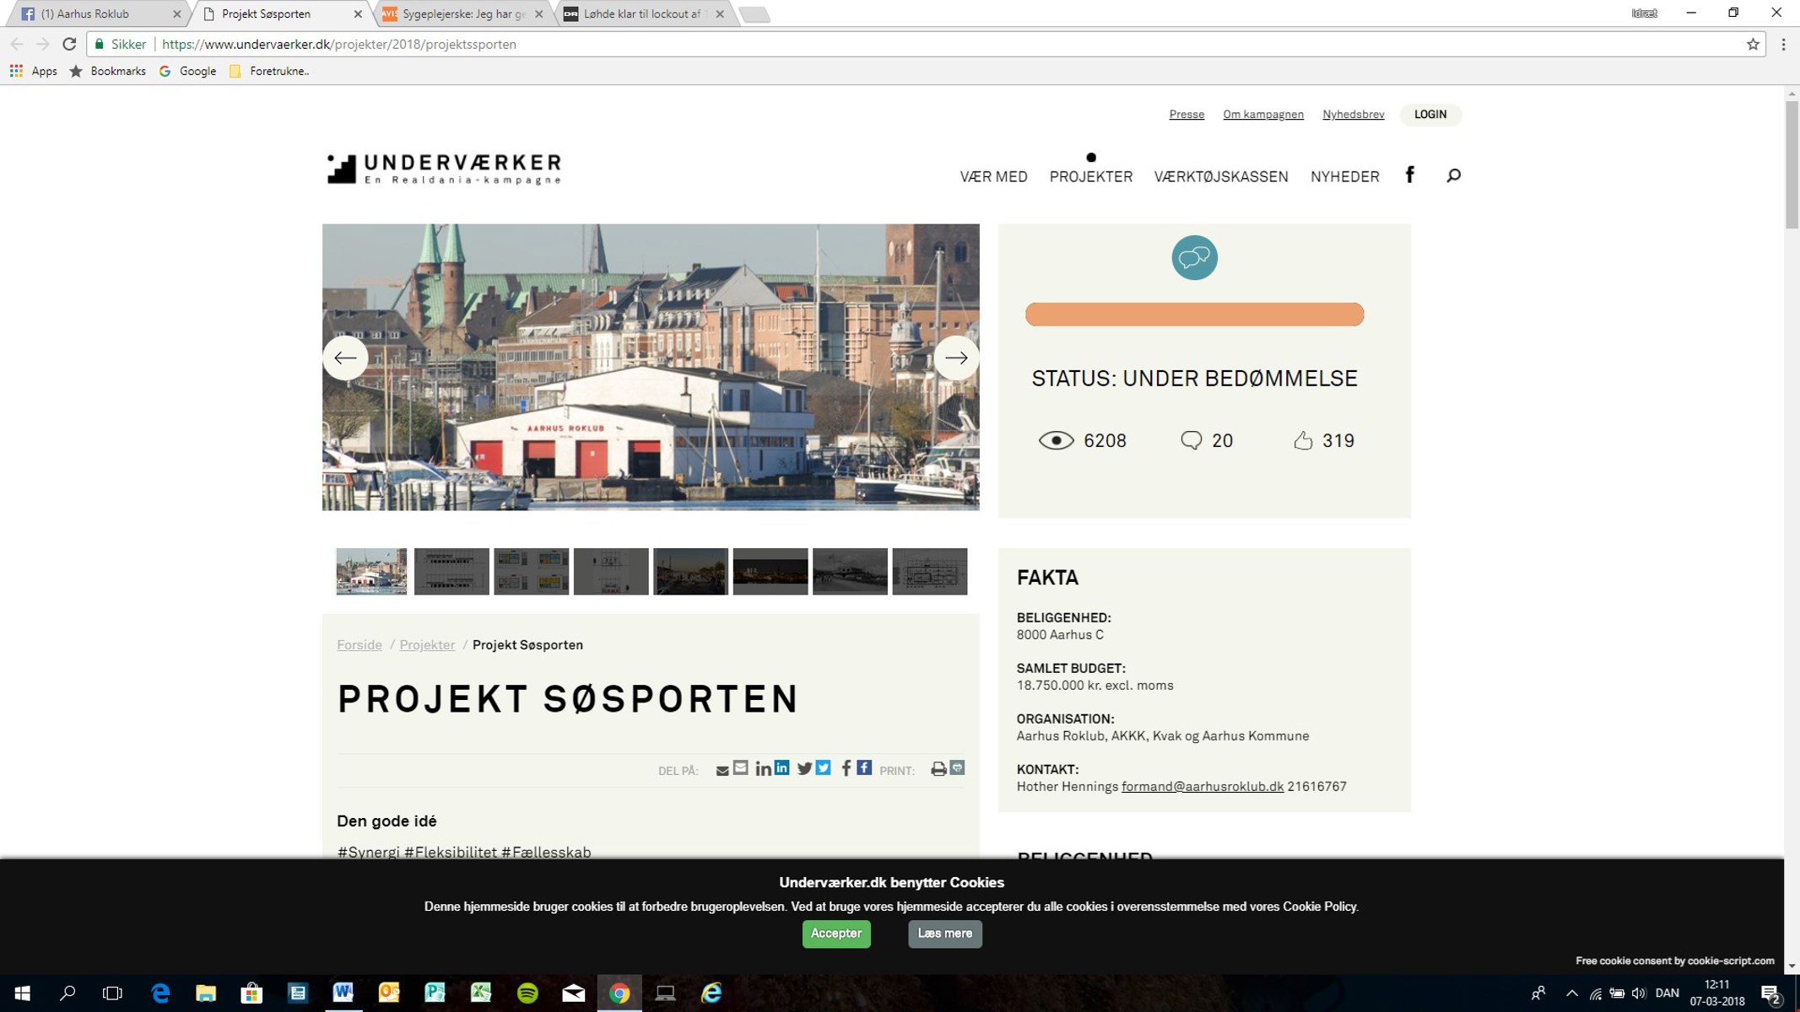Share on Facebook using the blue square icon

[864, 767]
